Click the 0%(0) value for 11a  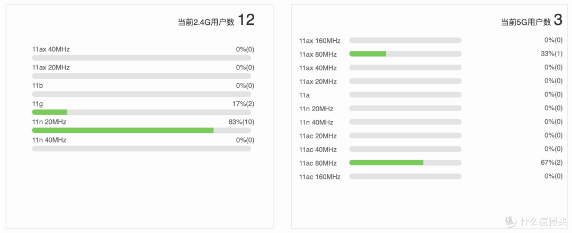[553, 94]
